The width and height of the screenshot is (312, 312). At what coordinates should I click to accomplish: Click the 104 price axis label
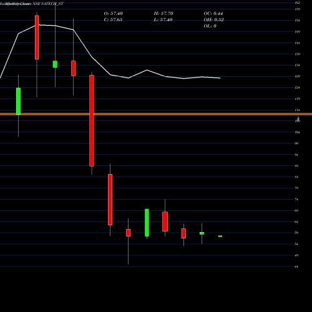[x=297, y=132]
